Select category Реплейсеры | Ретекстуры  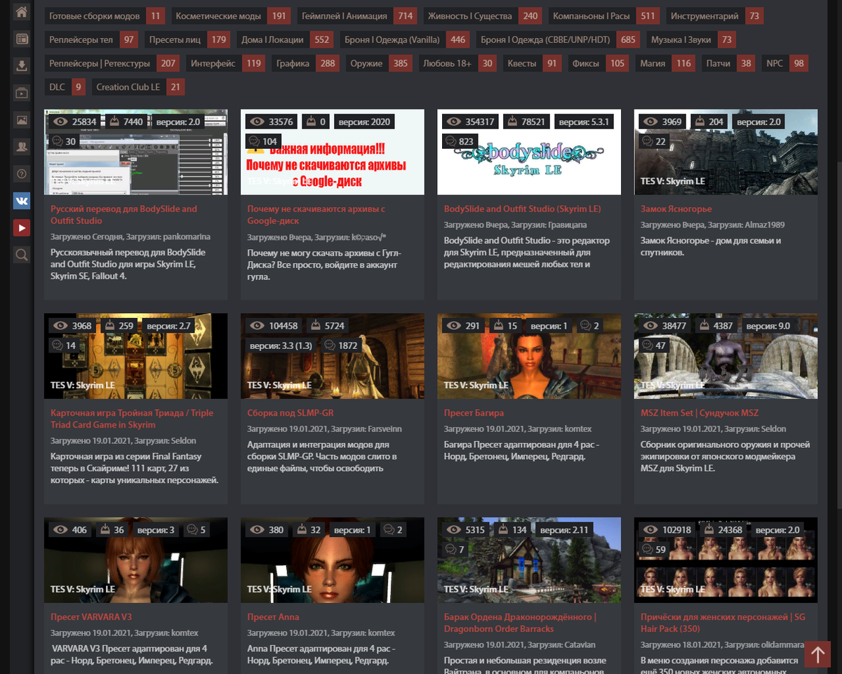[x=112, y=64]
